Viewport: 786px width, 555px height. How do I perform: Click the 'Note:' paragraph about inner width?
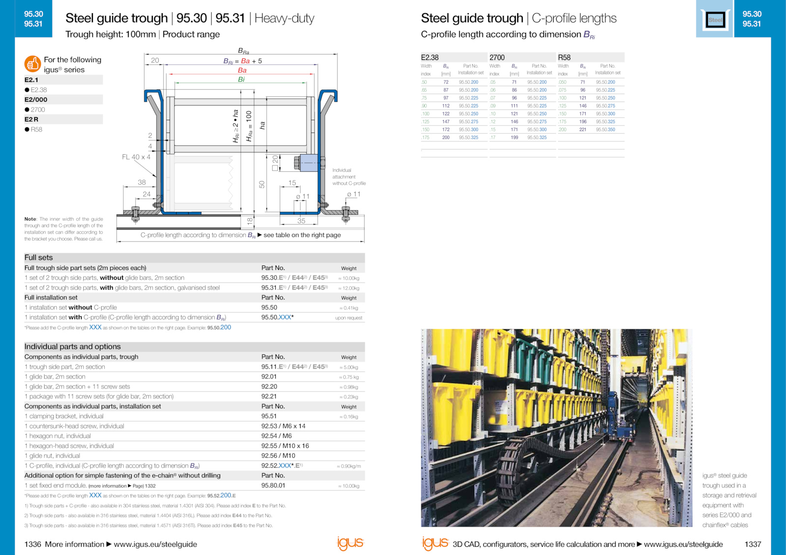(64, 229)
